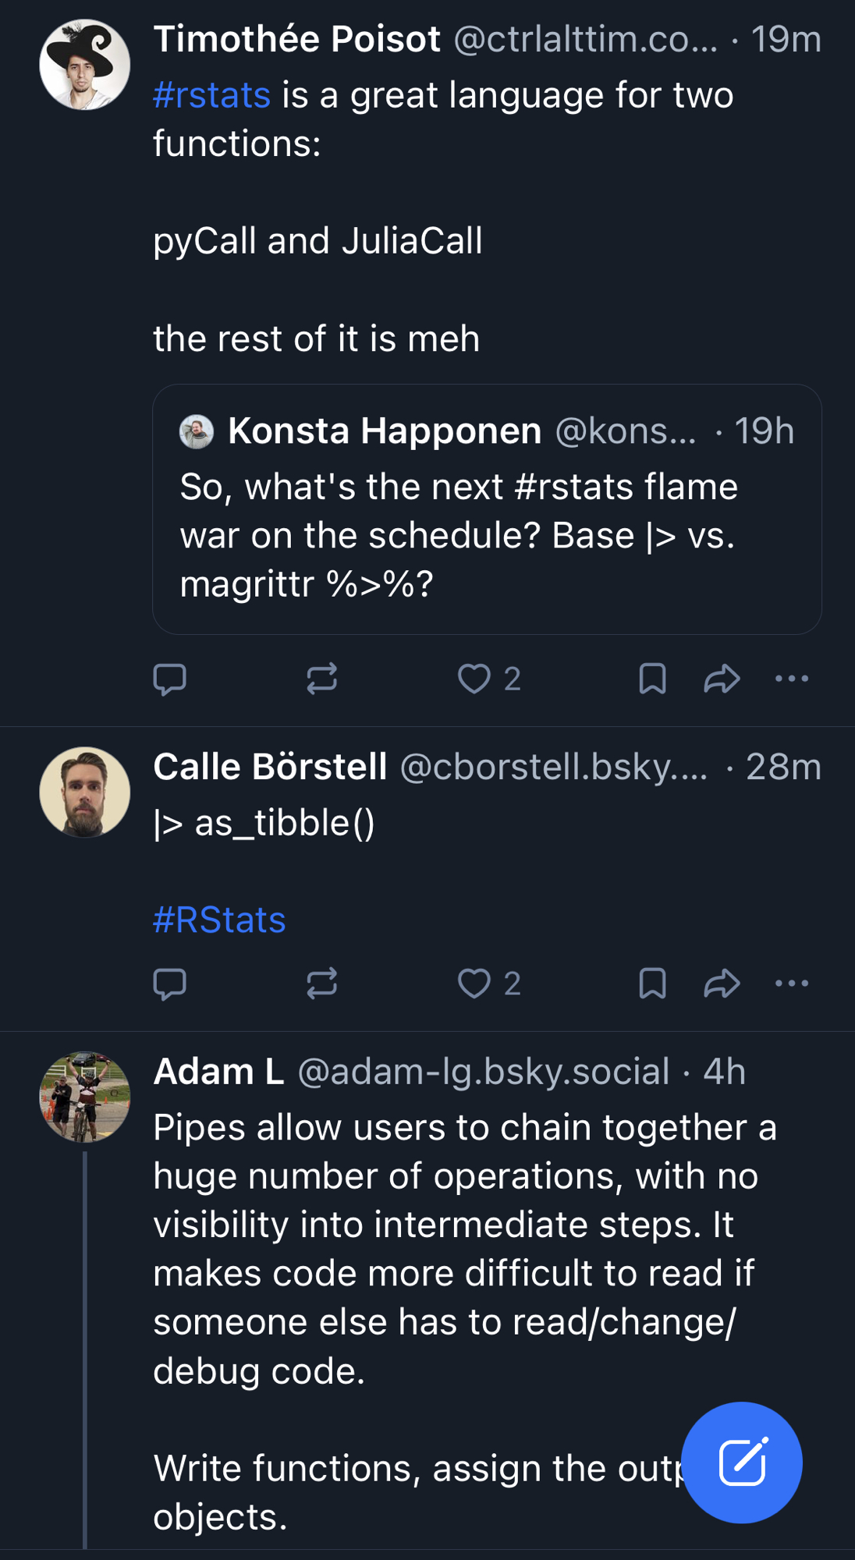The width and height of the screenshot is (855, 1560).
Task: Tap the compose new post button
Action: pyautogui.click(x=741, y=1462)
